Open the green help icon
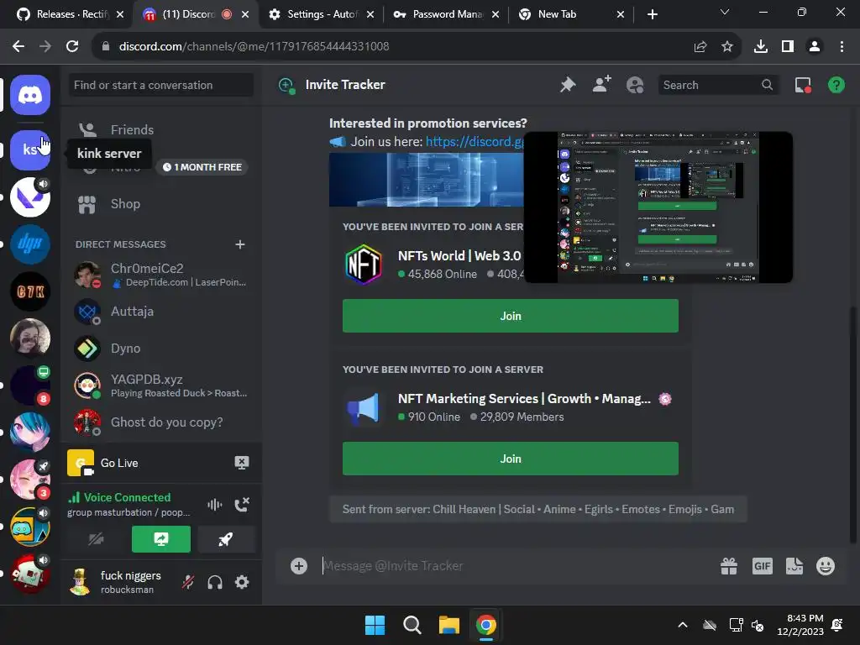Image resolution: width=860 pixels, height=645 pixels. (836, 85)
